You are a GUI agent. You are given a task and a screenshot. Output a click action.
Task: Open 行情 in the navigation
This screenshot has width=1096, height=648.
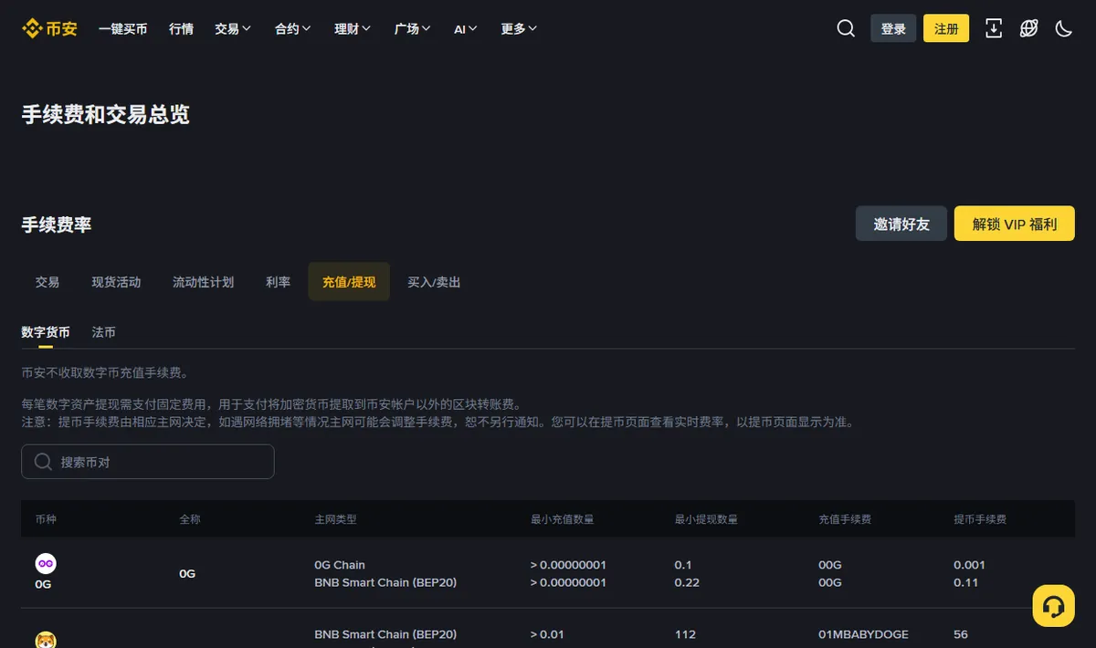[181, 29]
